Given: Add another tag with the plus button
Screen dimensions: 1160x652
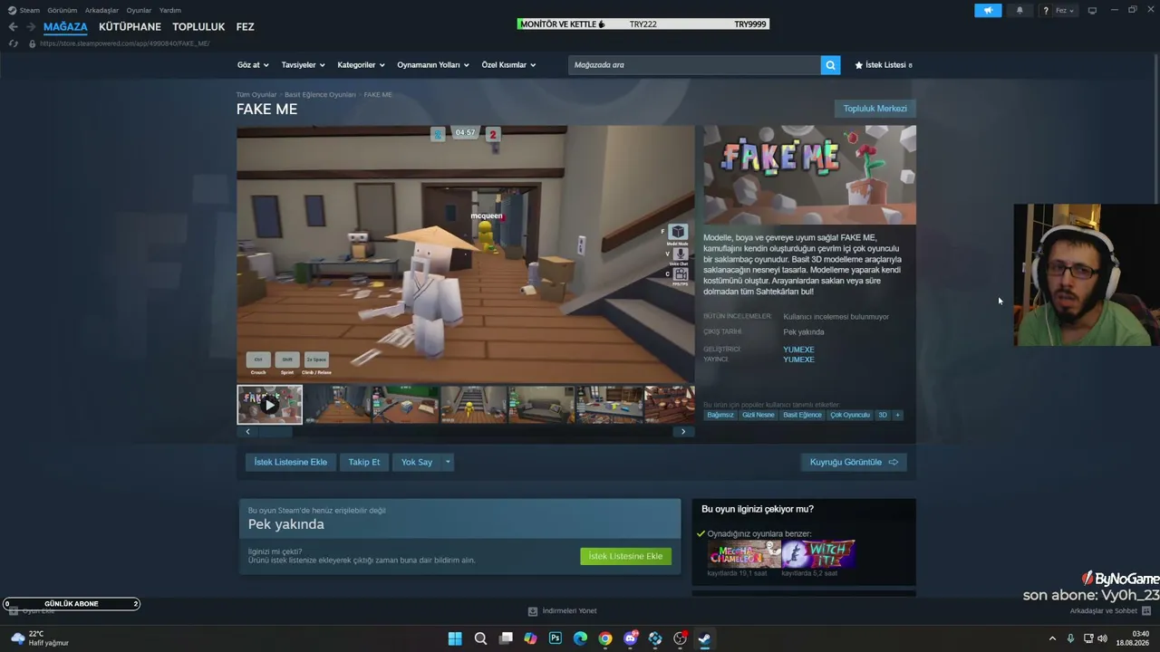Looking at the screenshot, I should click(897, 415).
